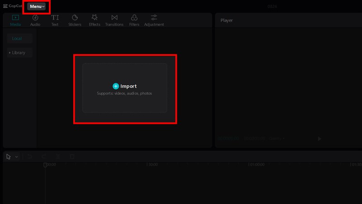The image size is (362, 204).
Task: Click the timeline playhead at 00:00
Action: pos(45,165)
